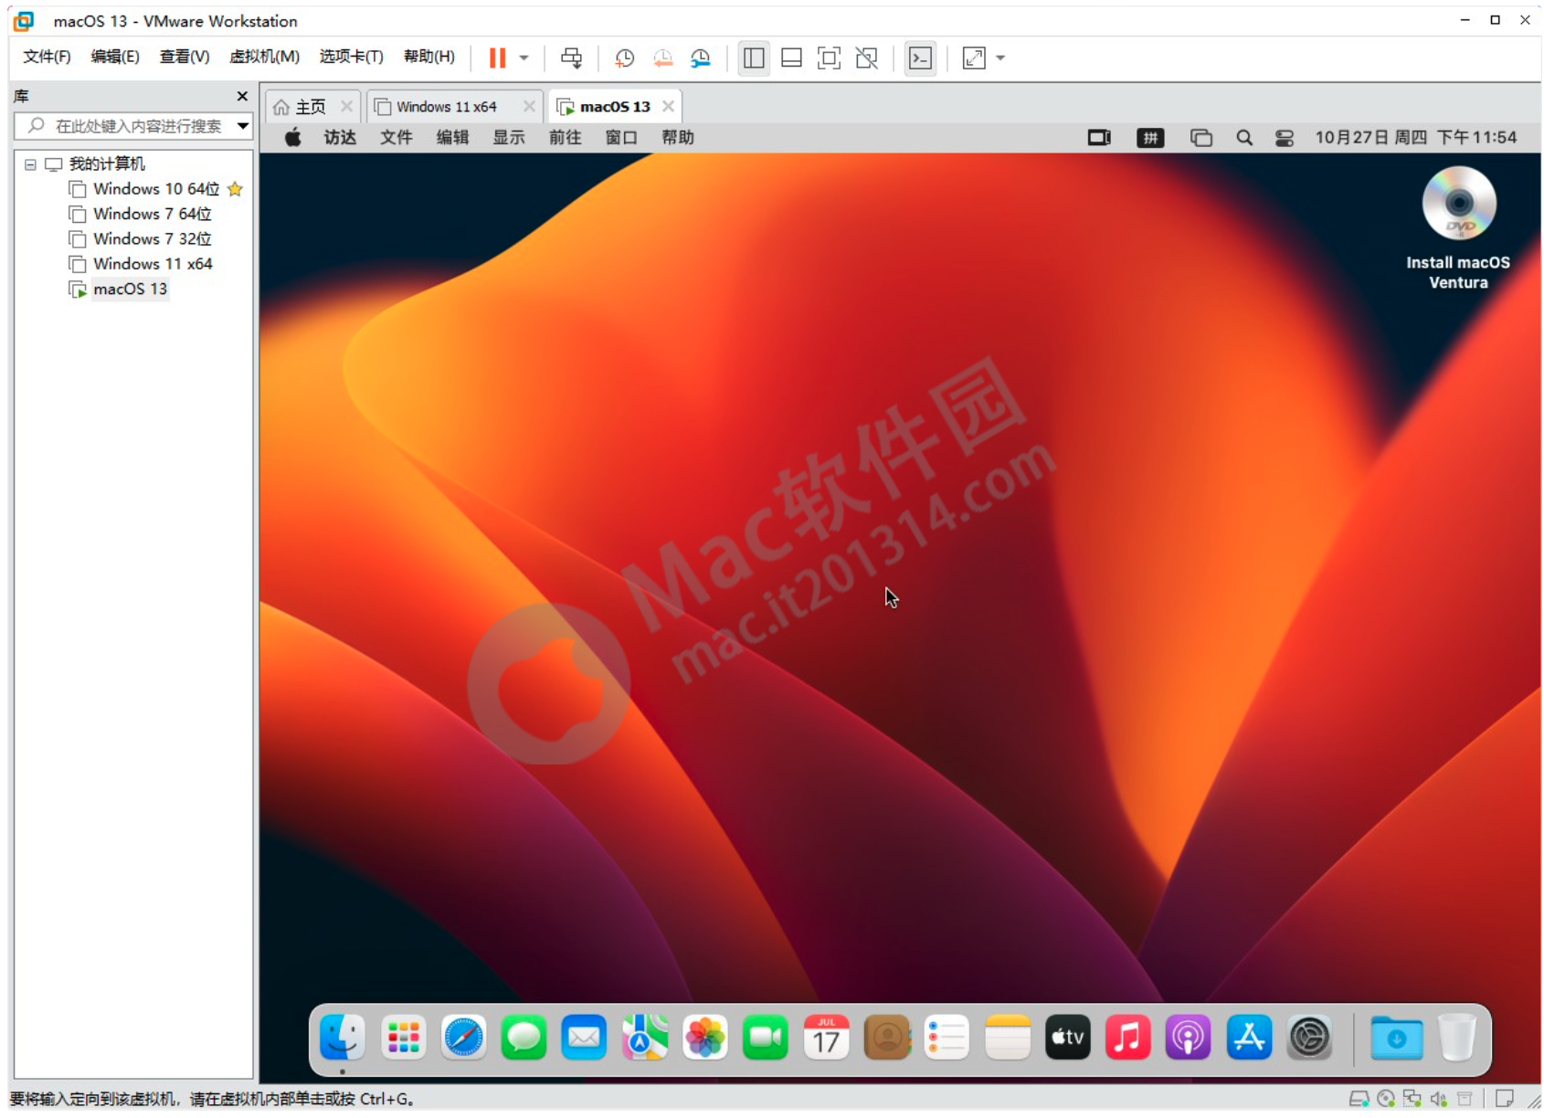Open the suspend button dropdown arrow
The image size is (1544, 1118).
click(523, 58)
